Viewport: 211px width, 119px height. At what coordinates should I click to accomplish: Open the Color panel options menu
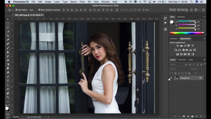point(204,17)
